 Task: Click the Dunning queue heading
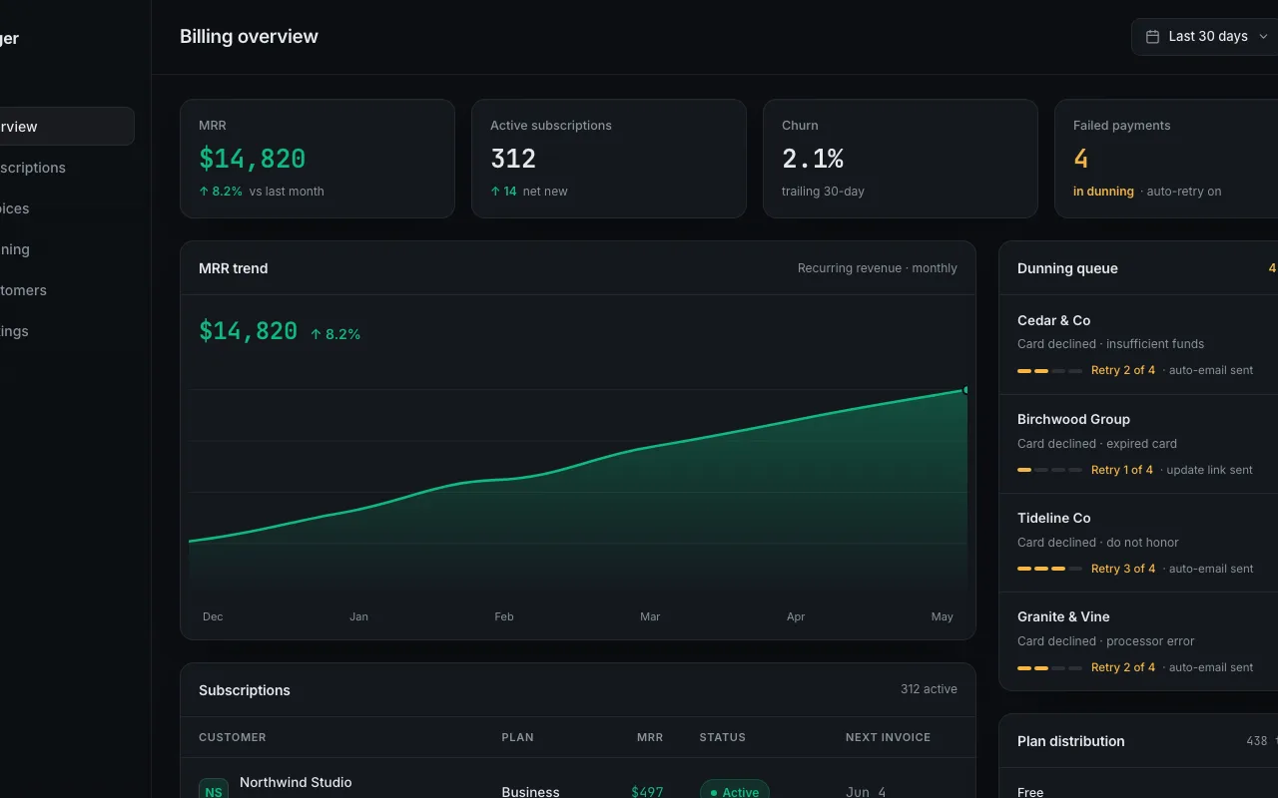point(1067,268)
